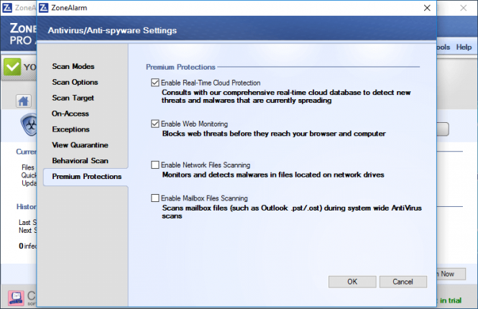
Task: Click the pink computer icon at bottom left
Action: [x=16, y=298]
